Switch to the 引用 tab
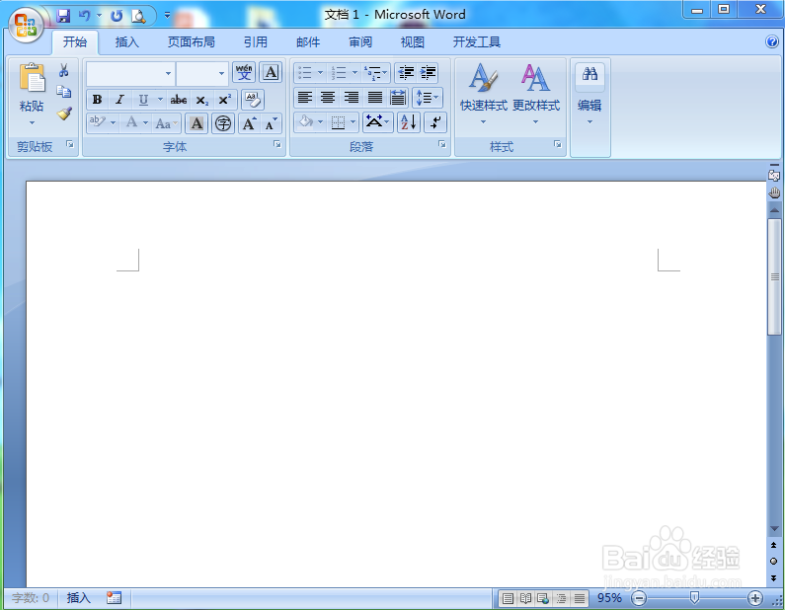 tap(256, 42)
